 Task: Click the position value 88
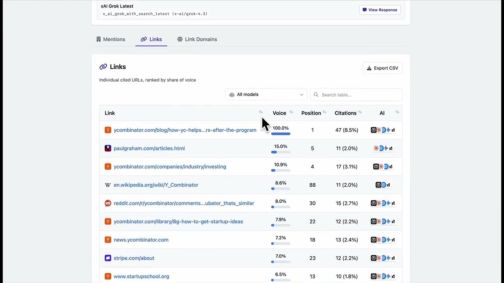pyautogui.click(x=313, y=185)
